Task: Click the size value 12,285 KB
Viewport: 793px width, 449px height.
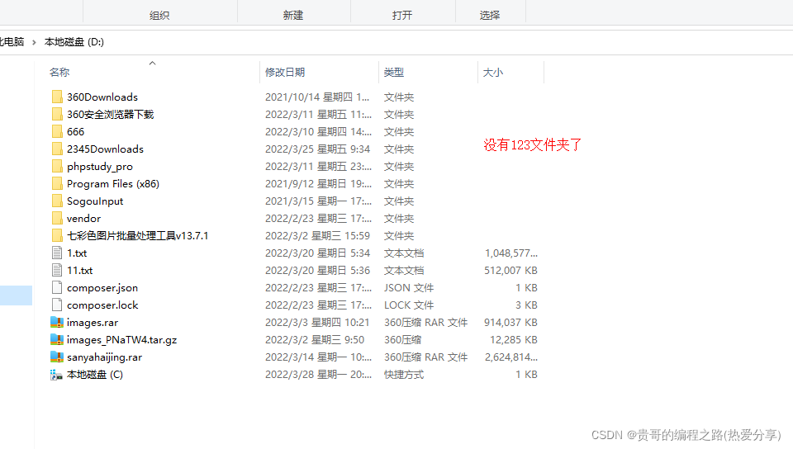Action: pyautogui.click(x=513, y=339)
